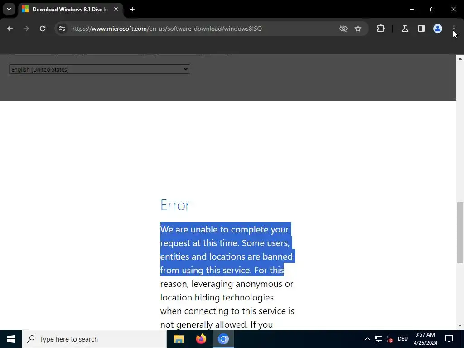This screenshot has height=348, width=464.
Task: Click the Error heading text
Action: click(175, 205)
